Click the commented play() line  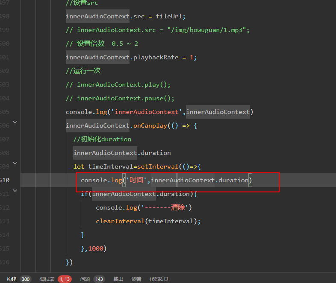tap(118, 85)
